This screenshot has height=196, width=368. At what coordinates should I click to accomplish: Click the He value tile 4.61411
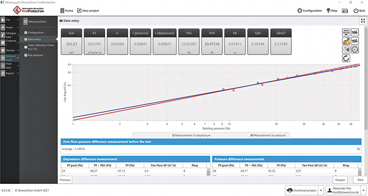(x=235, y=41)
